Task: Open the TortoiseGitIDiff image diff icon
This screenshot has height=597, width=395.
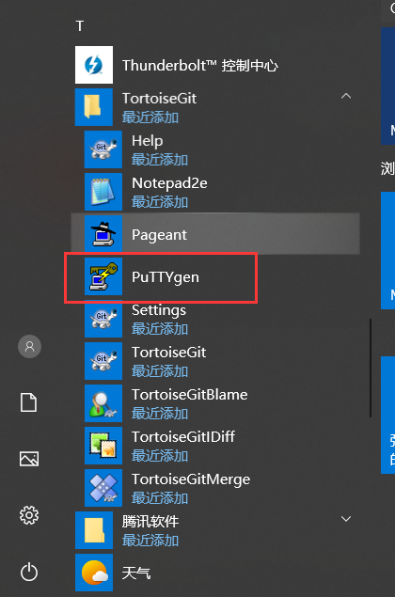Action: pos(103,446)
